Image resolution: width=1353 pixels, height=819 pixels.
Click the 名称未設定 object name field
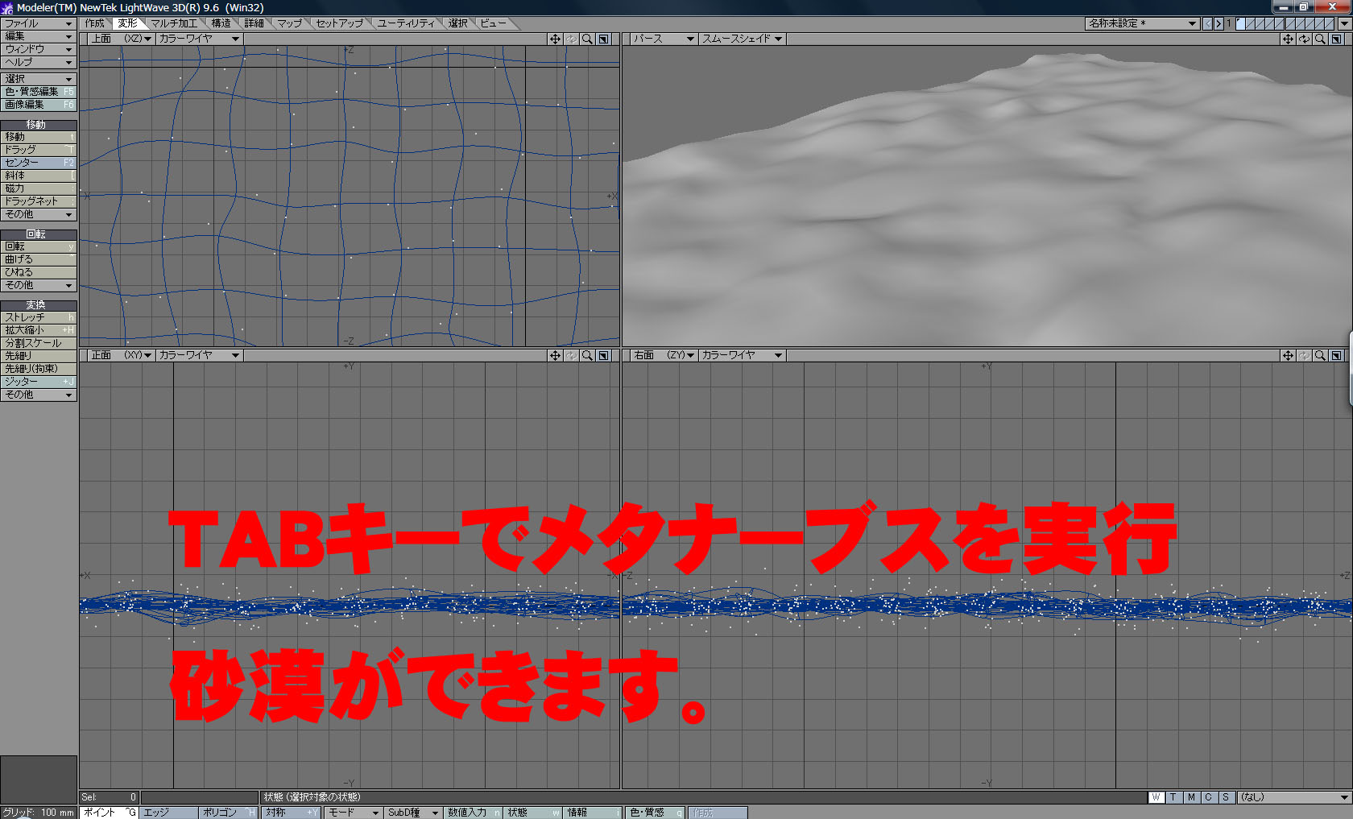pyautogui.click(x=1136, y=23)
